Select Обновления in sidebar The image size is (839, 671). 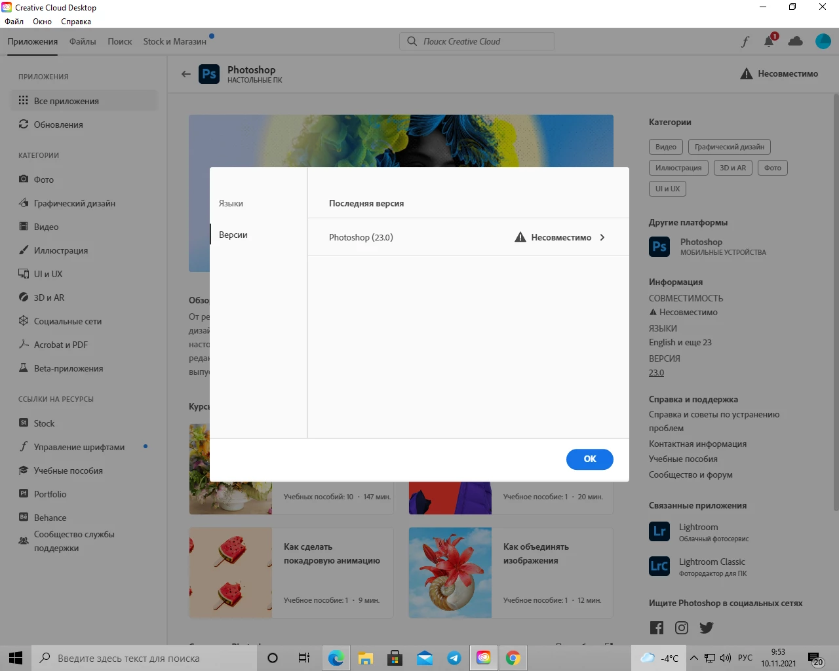85,125
